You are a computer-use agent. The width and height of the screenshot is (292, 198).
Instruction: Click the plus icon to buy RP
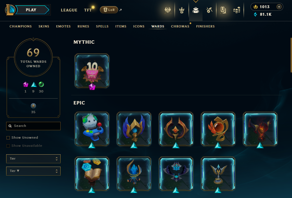(x=279, y=7)
